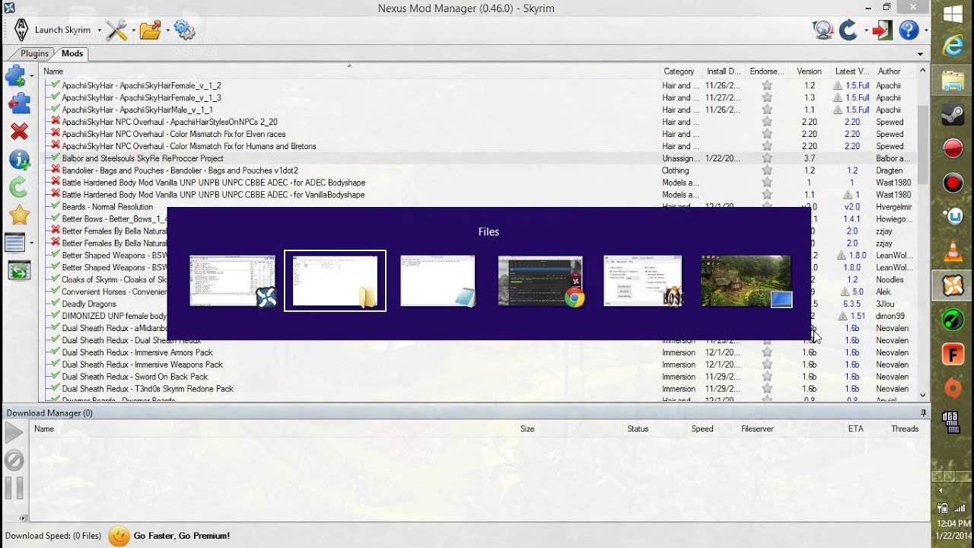Click the Origin taskbar icon
Screen dimensions: 974x548
[x=953, y=388]
